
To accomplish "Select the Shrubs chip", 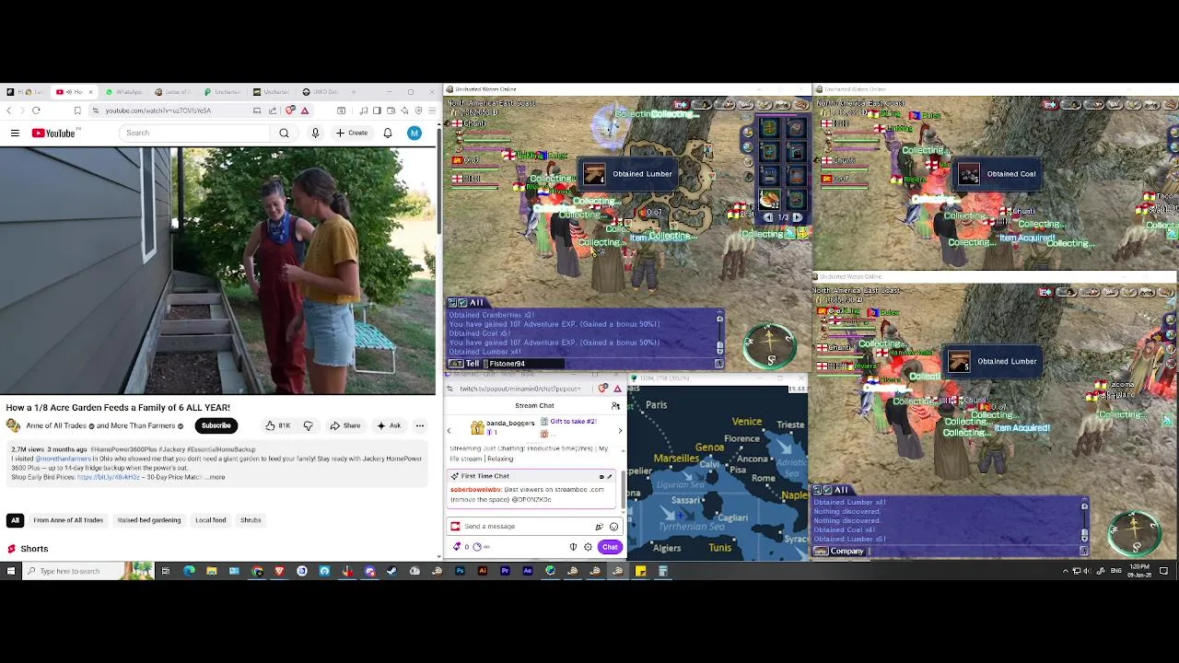I will click(x=251, y=520).
